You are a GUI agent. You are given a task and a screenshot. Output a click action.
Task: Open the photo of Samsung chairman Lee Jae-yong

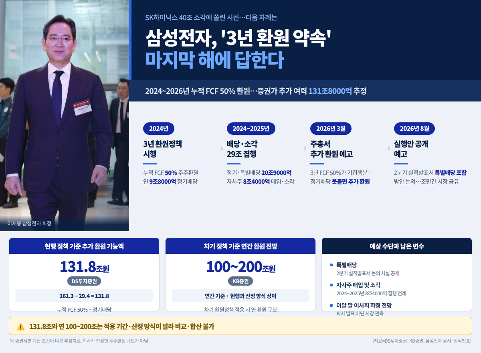(65, 116)
